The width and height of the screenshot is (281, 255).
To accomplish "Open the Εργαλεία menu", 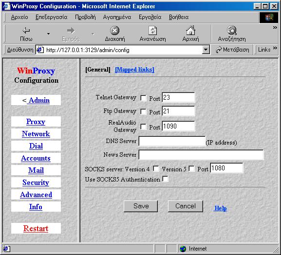I will click(x=150, y=17).
